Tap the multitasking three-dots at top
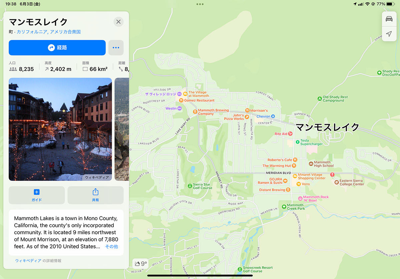 [200, 4]
